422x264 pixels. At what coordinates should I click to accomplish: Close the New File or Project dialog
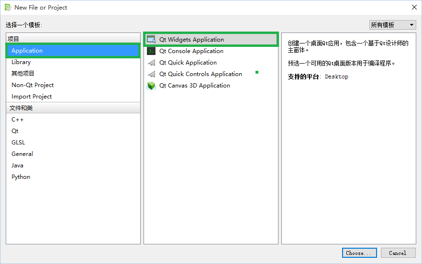(414, 7)
